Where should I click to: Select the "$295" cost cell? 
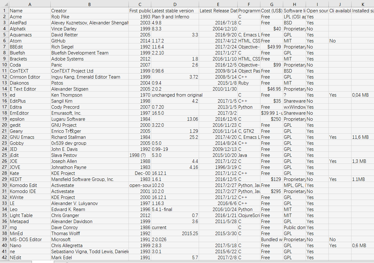[x=272, y=191]
